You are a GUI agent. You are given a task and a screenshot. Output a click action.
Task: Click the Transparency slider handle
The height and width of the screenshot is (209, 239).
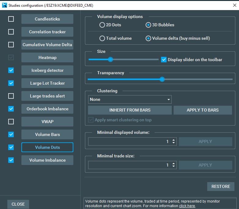tap(162, 79)
